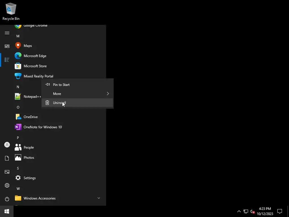Click the Google Chrome app icon
Viewport: 289px width, 217px height.
coord(18,26)
